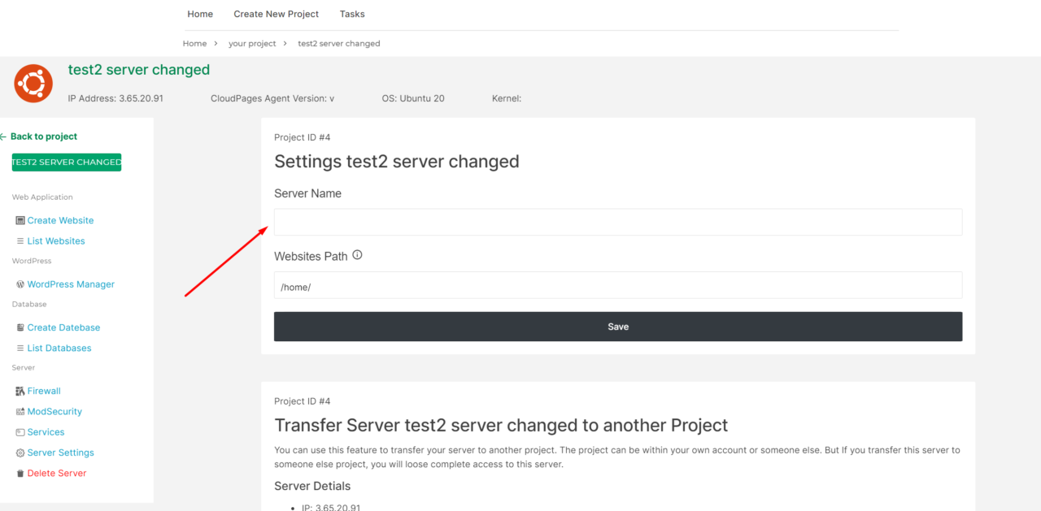The image size is (1041, 511).
Task: Click the Create Datebase icon
Action: 20,327
